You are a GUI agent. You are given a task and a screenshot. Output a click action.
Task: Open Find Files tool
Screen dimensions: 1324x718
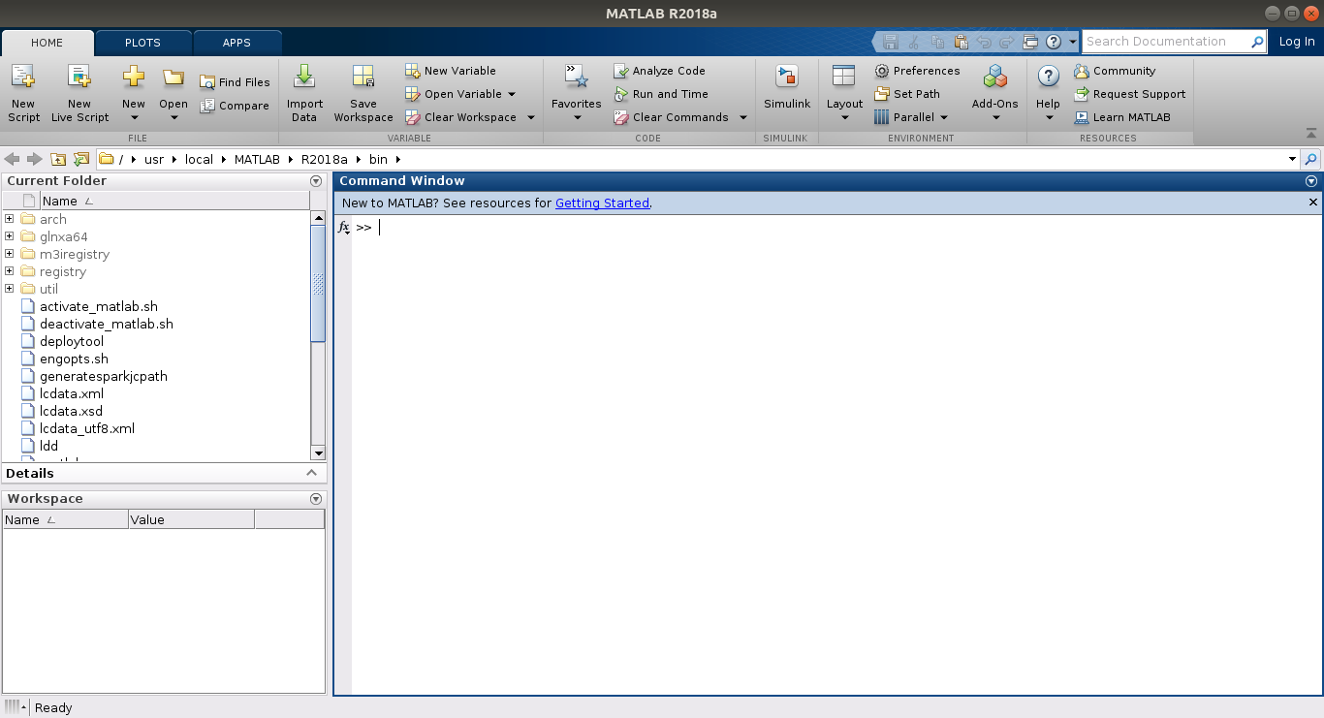(x=235, y=82)
